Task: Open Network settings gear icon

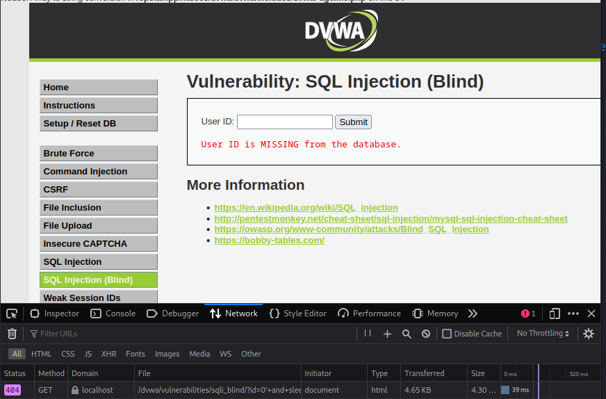Action: (x=589, y=334)
